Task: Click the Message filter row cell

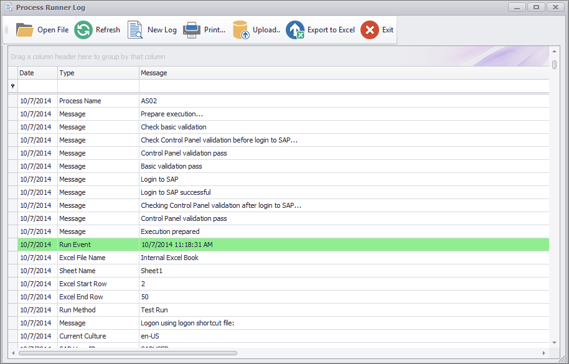Action: click(342, 86)
